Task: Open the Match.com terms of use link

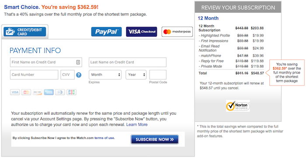Action: 104,138
